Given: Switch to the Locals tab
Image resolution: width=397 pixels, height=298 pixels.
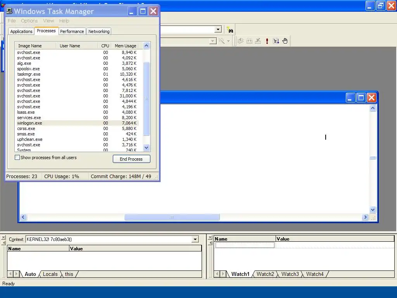Looking at the screenshot, I should 50,274.
